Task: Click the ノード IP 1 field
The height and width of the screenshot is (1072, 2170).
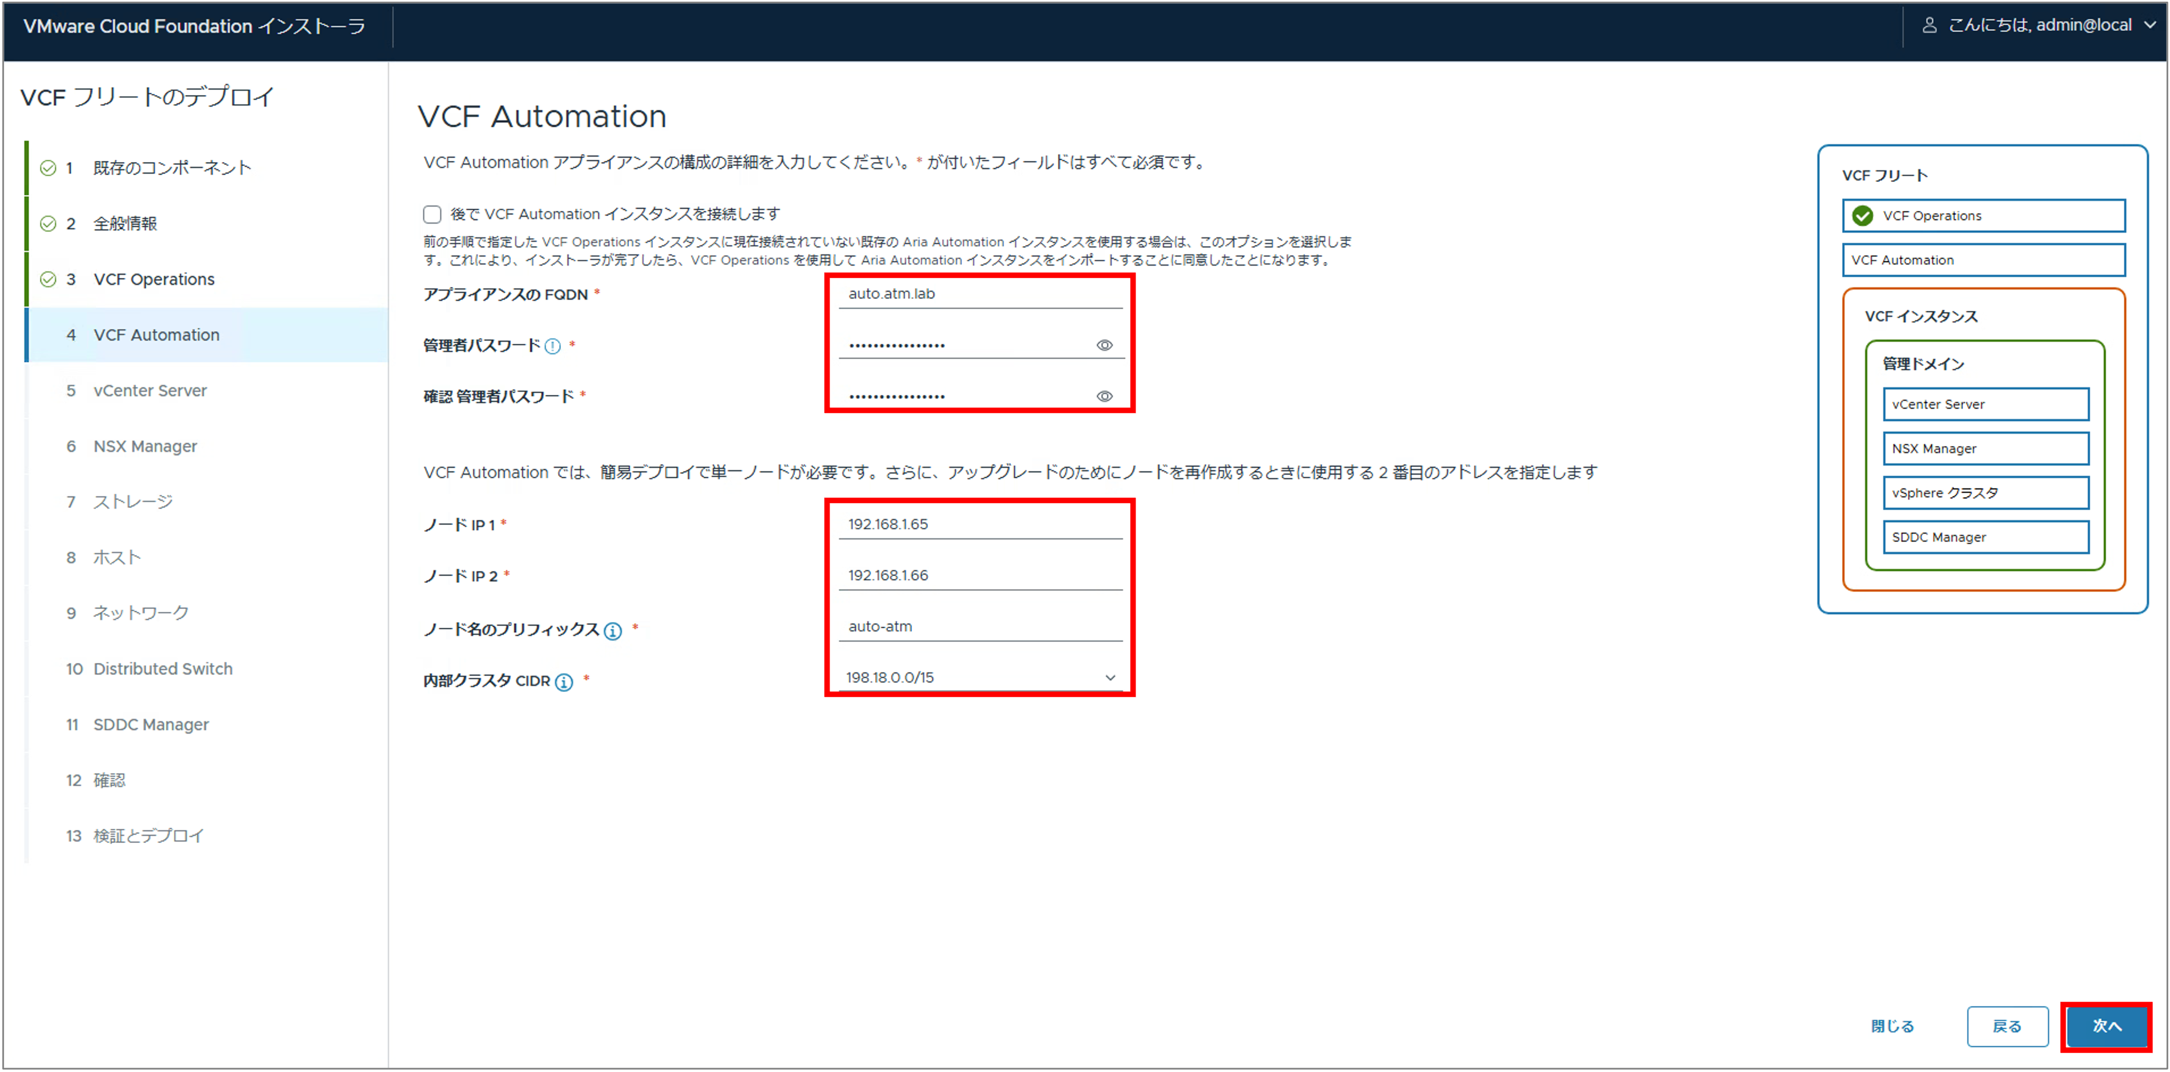Action: (x=981, y=524)
